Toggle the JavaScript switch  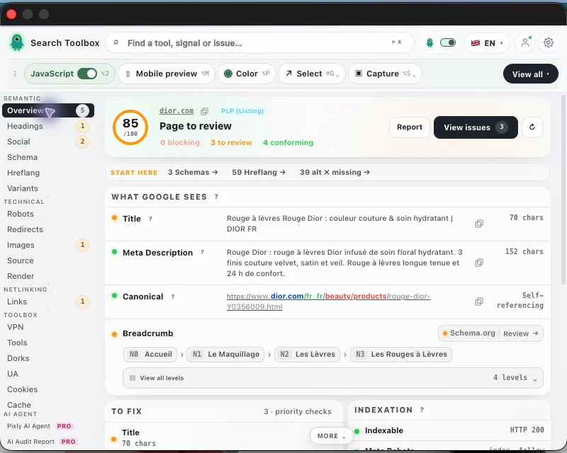pyautogui.click(x=86, y=74)
